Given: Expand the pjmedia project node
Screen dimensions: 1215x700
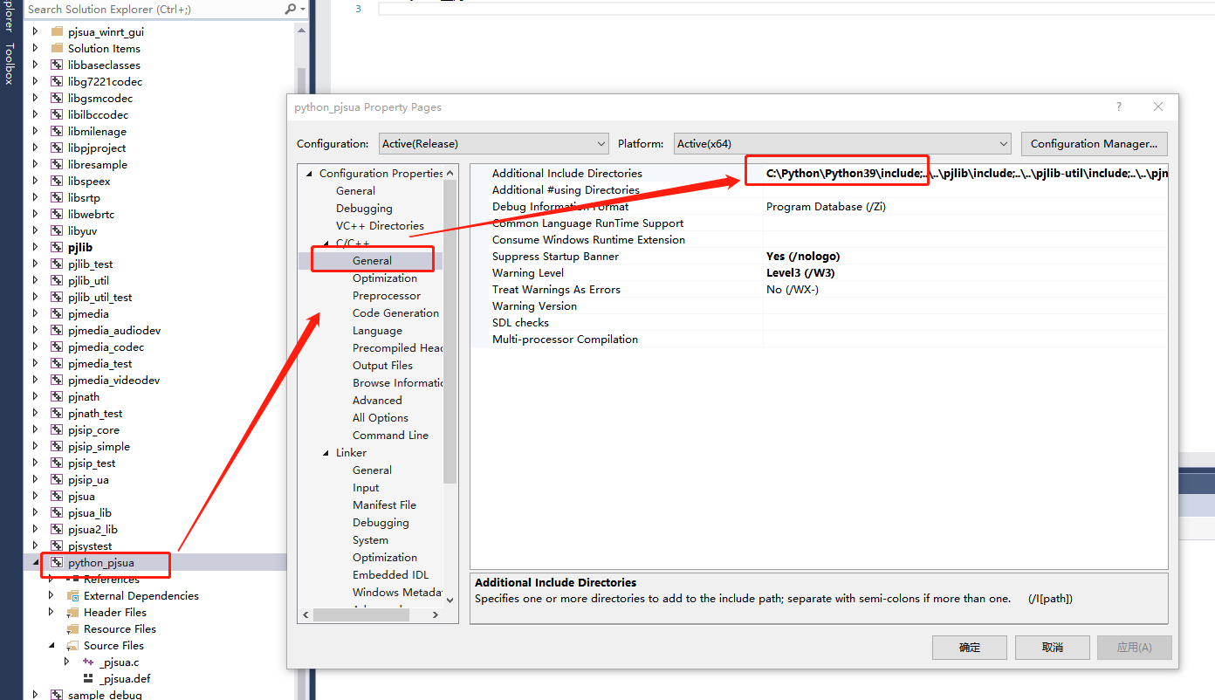Looking at the screenshot, I should point(36,313).
